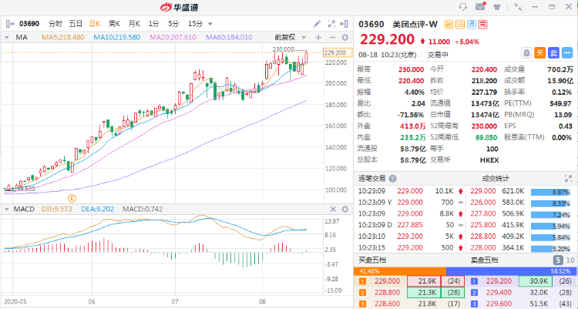Switch to 15分 fifteen-minute chart
The width and height of the screenshot is (578, 309).
point(196,24)
